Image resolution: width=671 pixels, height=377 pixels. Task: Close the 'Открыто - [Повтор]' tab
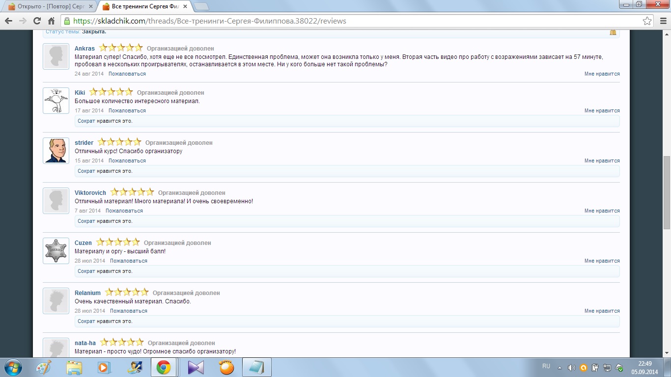point(90,7)
